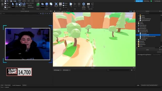Screen dimensions: 162x91
Task: Click the new file icon in quick bar
Action: pyautogui.click(x=5, y=1)
